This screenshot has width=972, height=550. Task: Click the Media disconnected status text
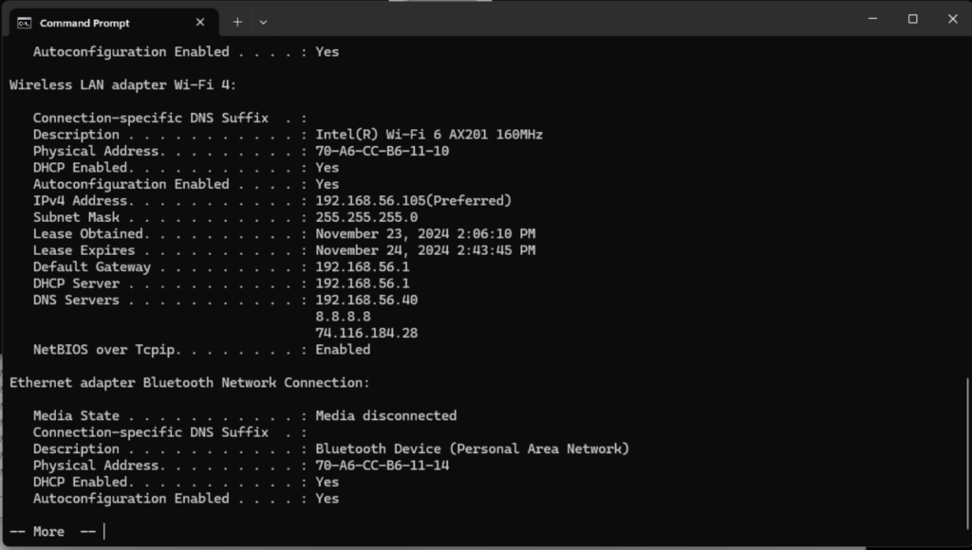pyautogui.click(x=385, y=415)
